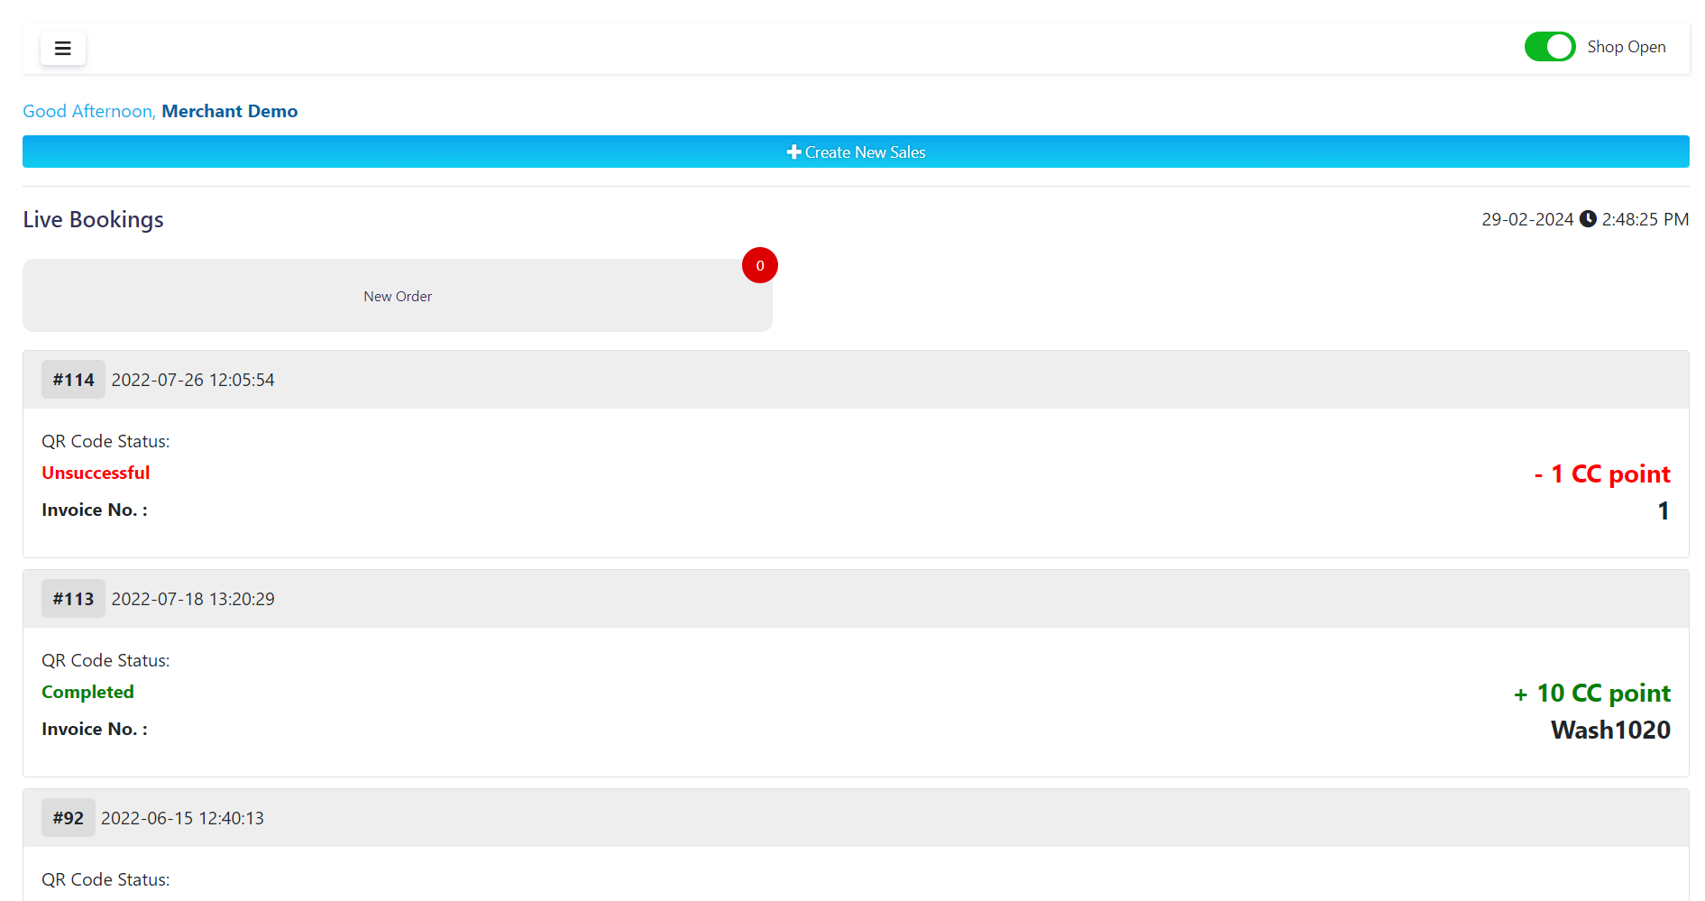Image resolution: width=1705 pixels, height=901 pixels.
Task: Click invoice number Wash1020
Action: click(1609, 730)
